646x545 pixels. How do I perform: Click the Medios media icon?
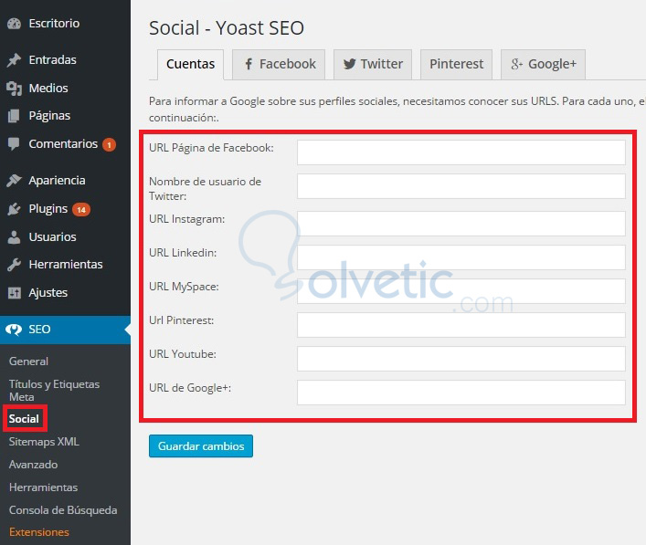point(14,88)
